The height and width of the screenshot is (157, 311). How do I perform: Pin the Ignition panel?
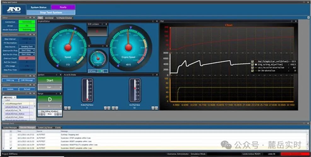(56, 75)
